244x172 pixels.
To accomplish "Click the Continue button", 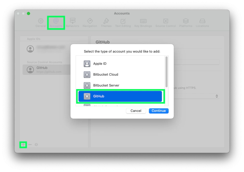I will [158, 111].
